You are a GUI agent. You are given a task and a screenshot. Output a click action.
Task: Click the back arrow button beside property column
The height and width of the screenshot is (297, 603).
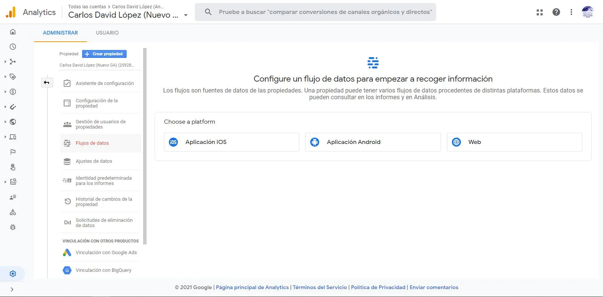pyautogui.click(x=47, y=82)
